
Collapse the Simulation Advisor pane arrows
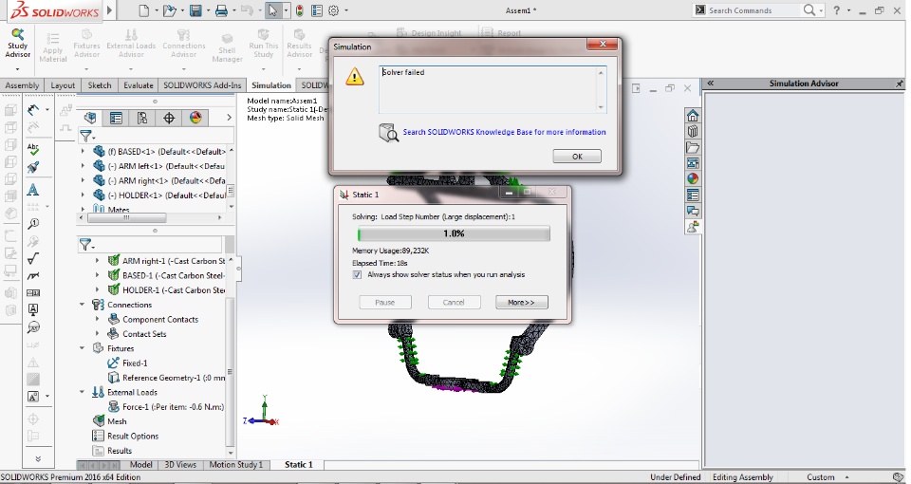pos(710,84)
